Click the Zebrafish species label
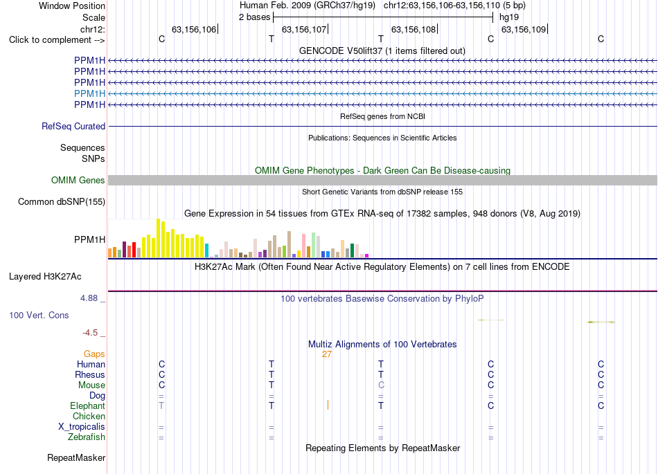Viewport: 658px width, 474px height. tap(87, 437)
